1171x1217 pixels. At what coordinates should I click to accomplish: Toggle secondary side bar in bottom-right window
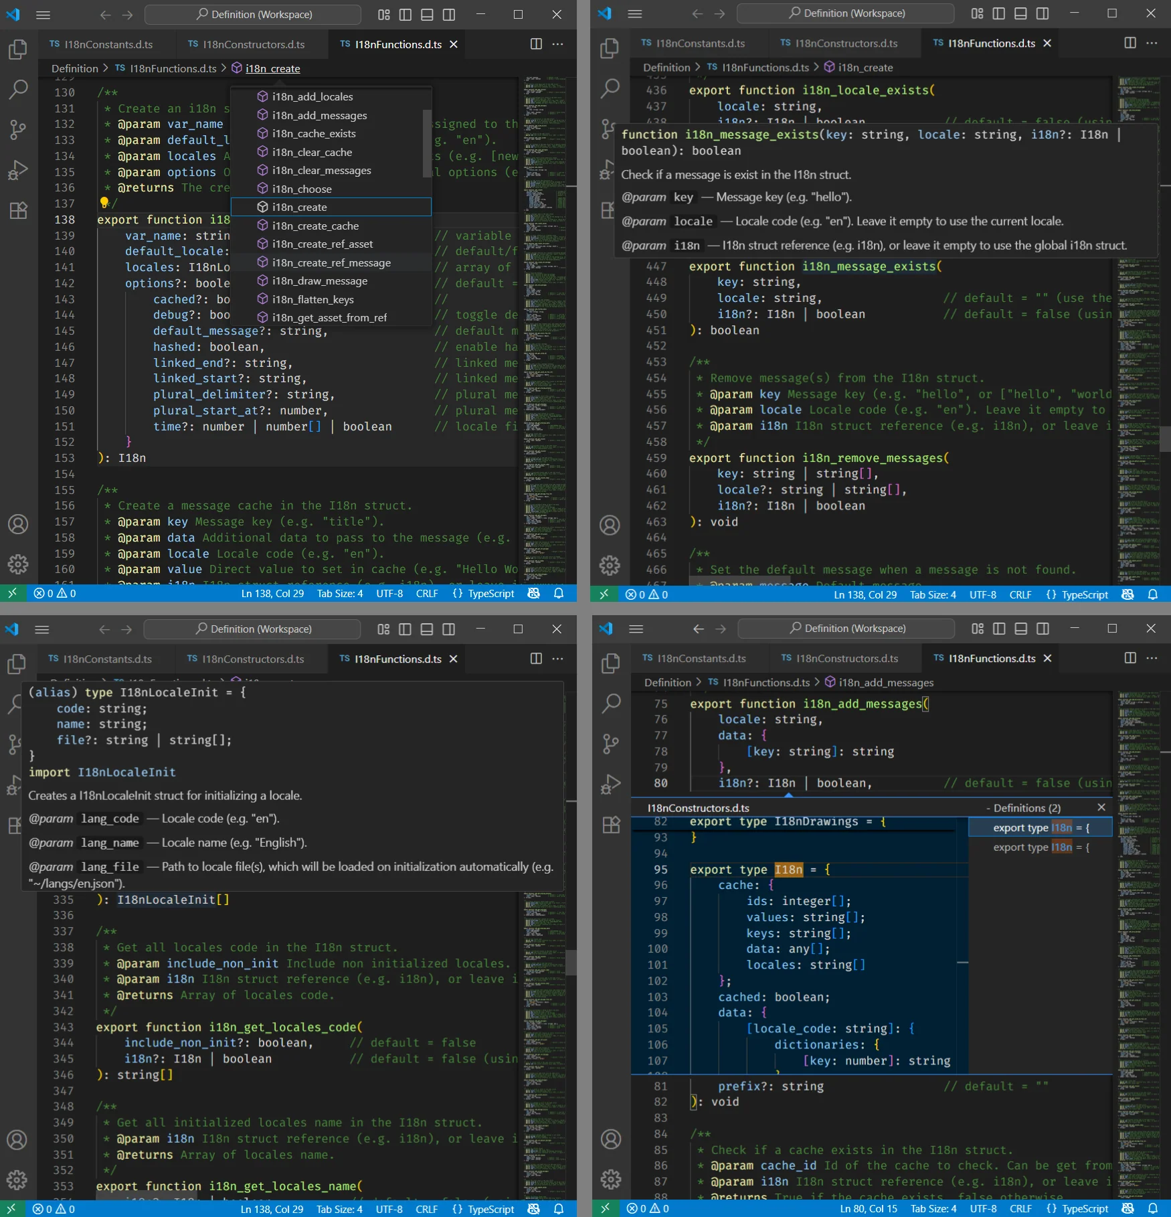[x=1043, y=629]
